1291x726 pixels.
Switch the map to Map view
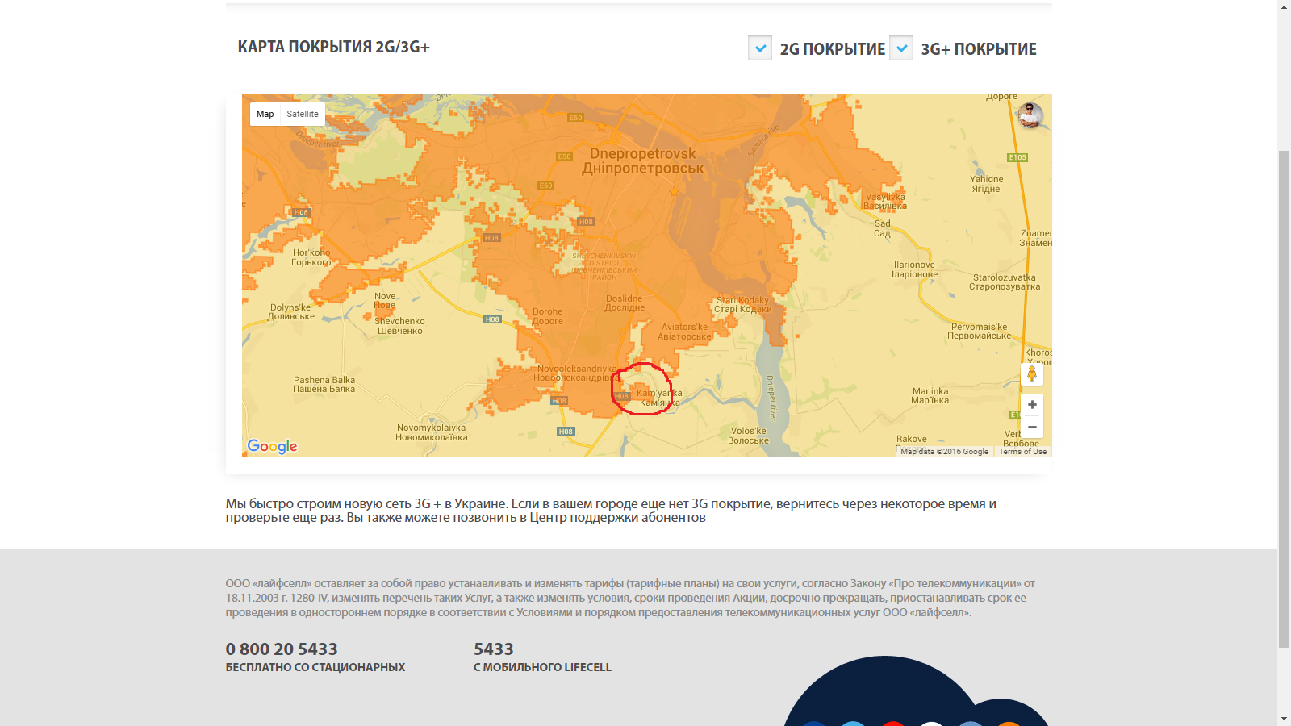tap(265, 114)
